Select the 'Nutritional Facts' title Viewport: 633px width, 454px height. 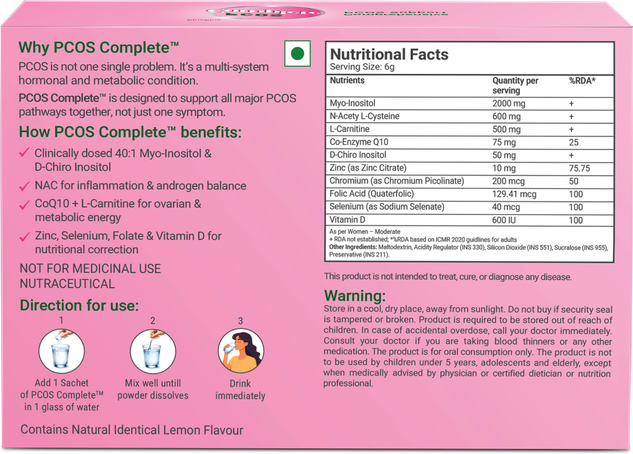pos(389,54)
